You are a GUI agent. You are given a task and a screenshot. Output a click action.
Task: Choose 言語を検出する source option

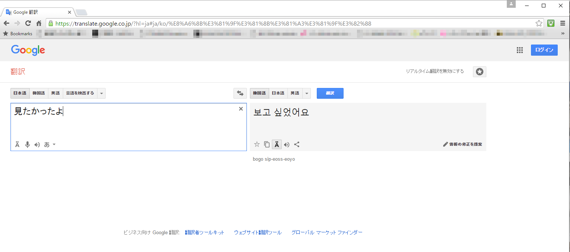(80, 93)
